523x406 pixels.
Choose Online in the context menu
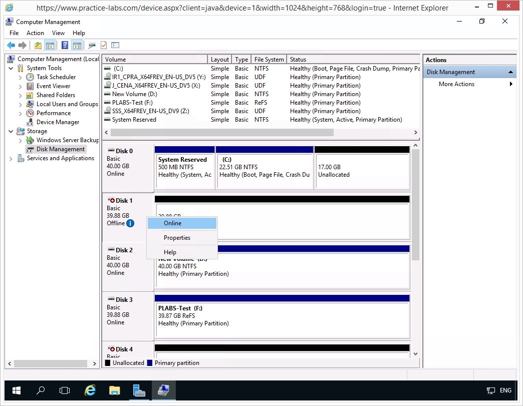click(x=172, y=223)
